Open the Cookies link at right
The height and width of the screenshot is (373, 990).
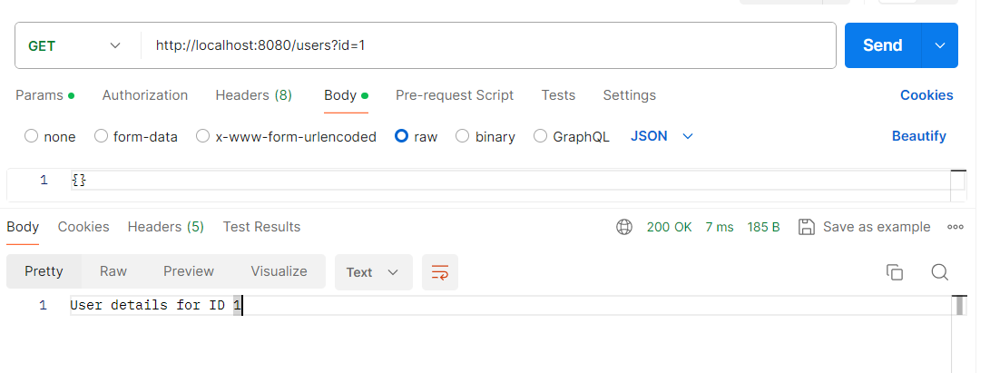(926, 95)
